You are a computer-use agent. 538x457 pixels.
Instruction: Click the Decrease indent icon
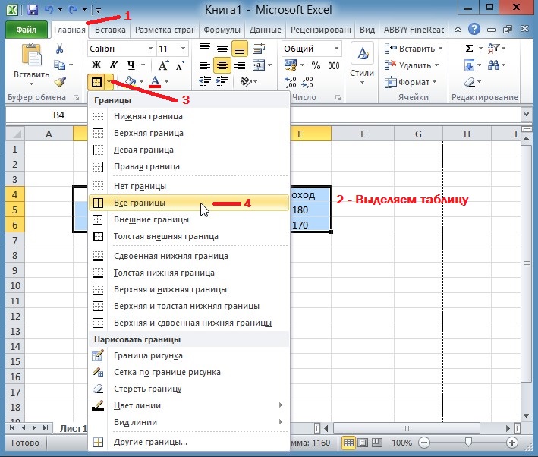point(205,82)
